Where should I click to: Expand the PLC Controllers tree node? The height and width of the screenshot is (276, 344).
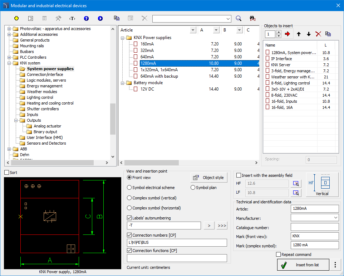point(9,58)
